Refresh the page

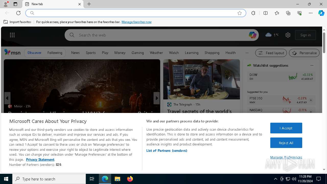[x=18, y=13]
